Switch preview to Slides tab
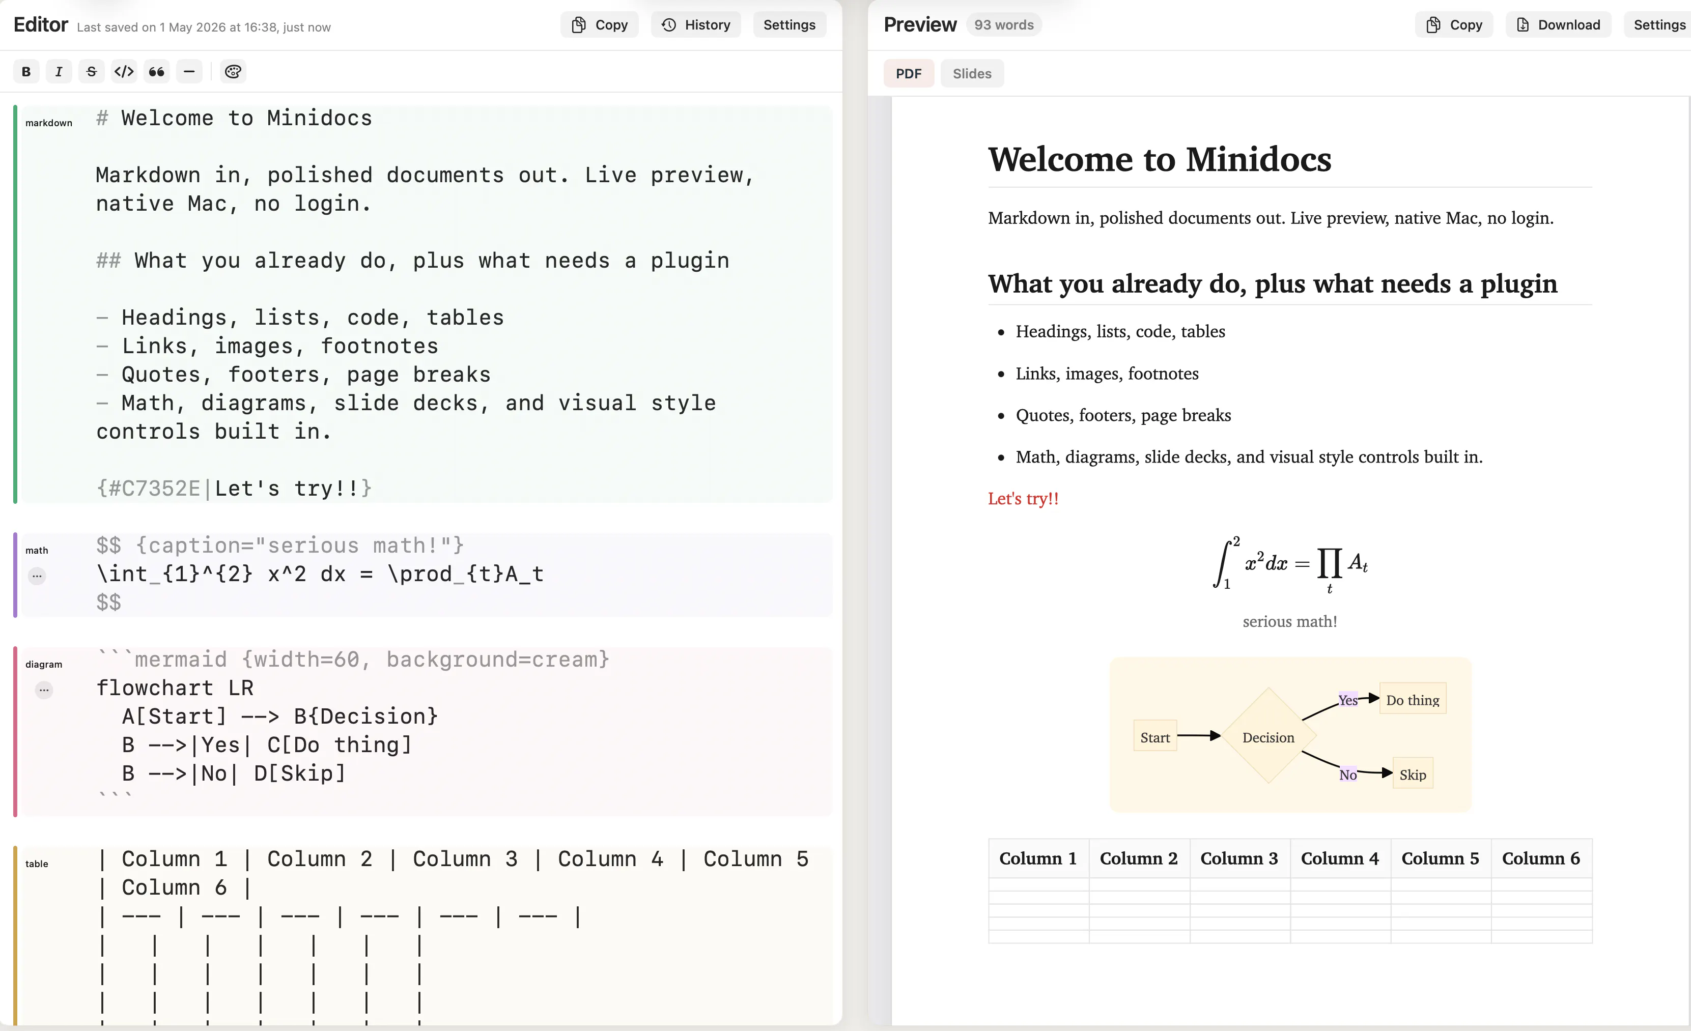The image size is (1691, 1031). coord(972,73)
